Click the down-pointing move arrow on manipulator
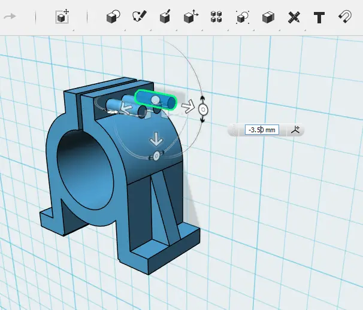This screenshot has height=310, width=363. pyautogui.click(x=156, y=139)
